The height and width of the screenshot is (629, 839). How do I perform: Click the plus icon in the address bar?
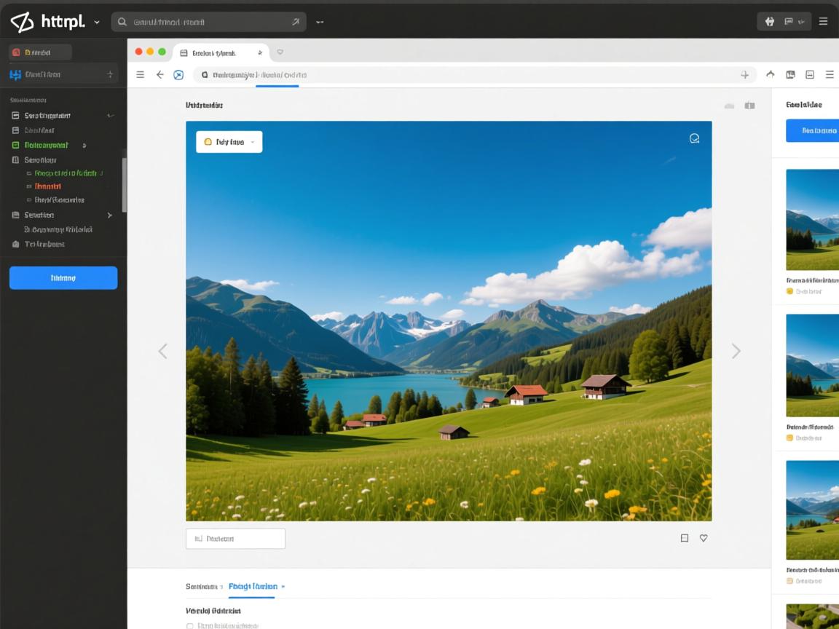[744, 74]
